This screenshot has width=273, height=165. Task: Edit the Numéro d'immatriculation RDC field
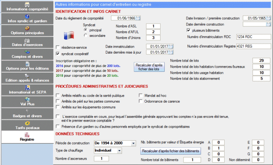click(x=254, y=37)
